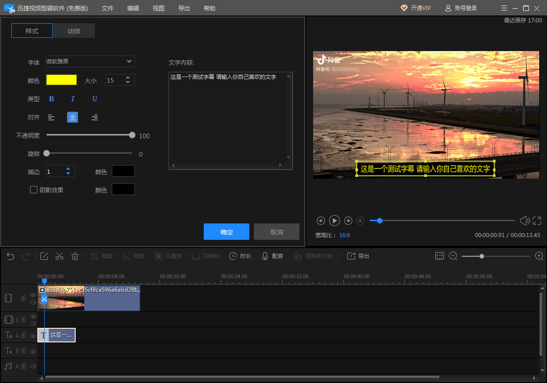Align text to the right
This screenshot has width=547, height=383.
point(94,118)
